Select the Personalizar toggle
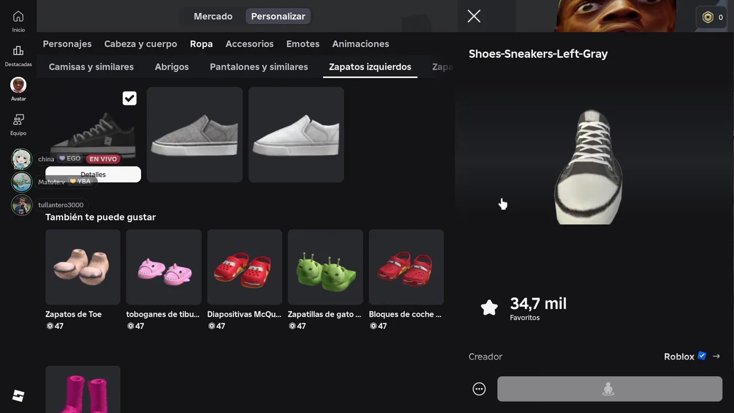 278,16
